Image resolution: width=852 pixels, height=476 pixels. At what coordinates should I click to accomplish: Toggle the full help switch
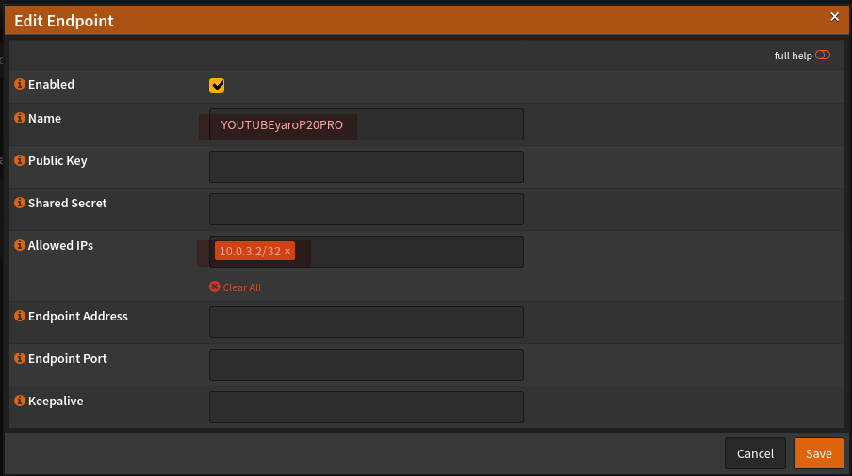(x=823, y=56)
